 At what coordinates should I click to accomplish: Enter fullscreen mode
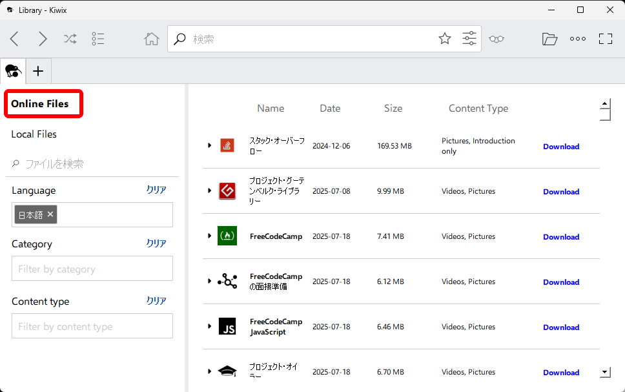tap(605, 39)
